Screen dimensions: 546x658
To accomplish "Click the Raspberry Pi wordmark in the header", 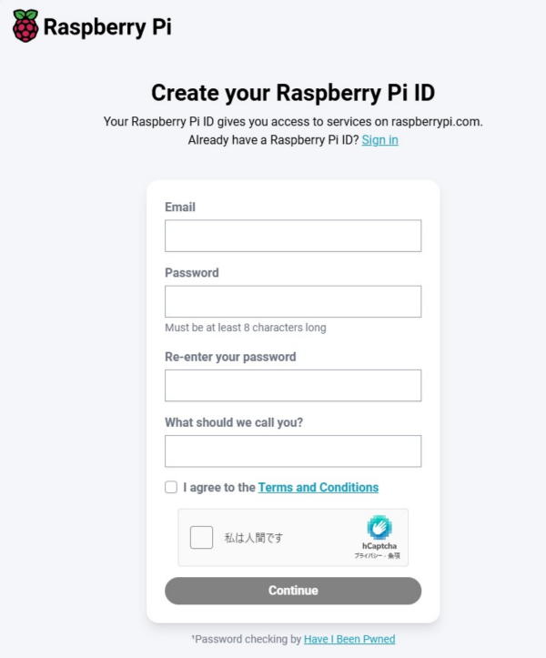I will coord(107,27).
